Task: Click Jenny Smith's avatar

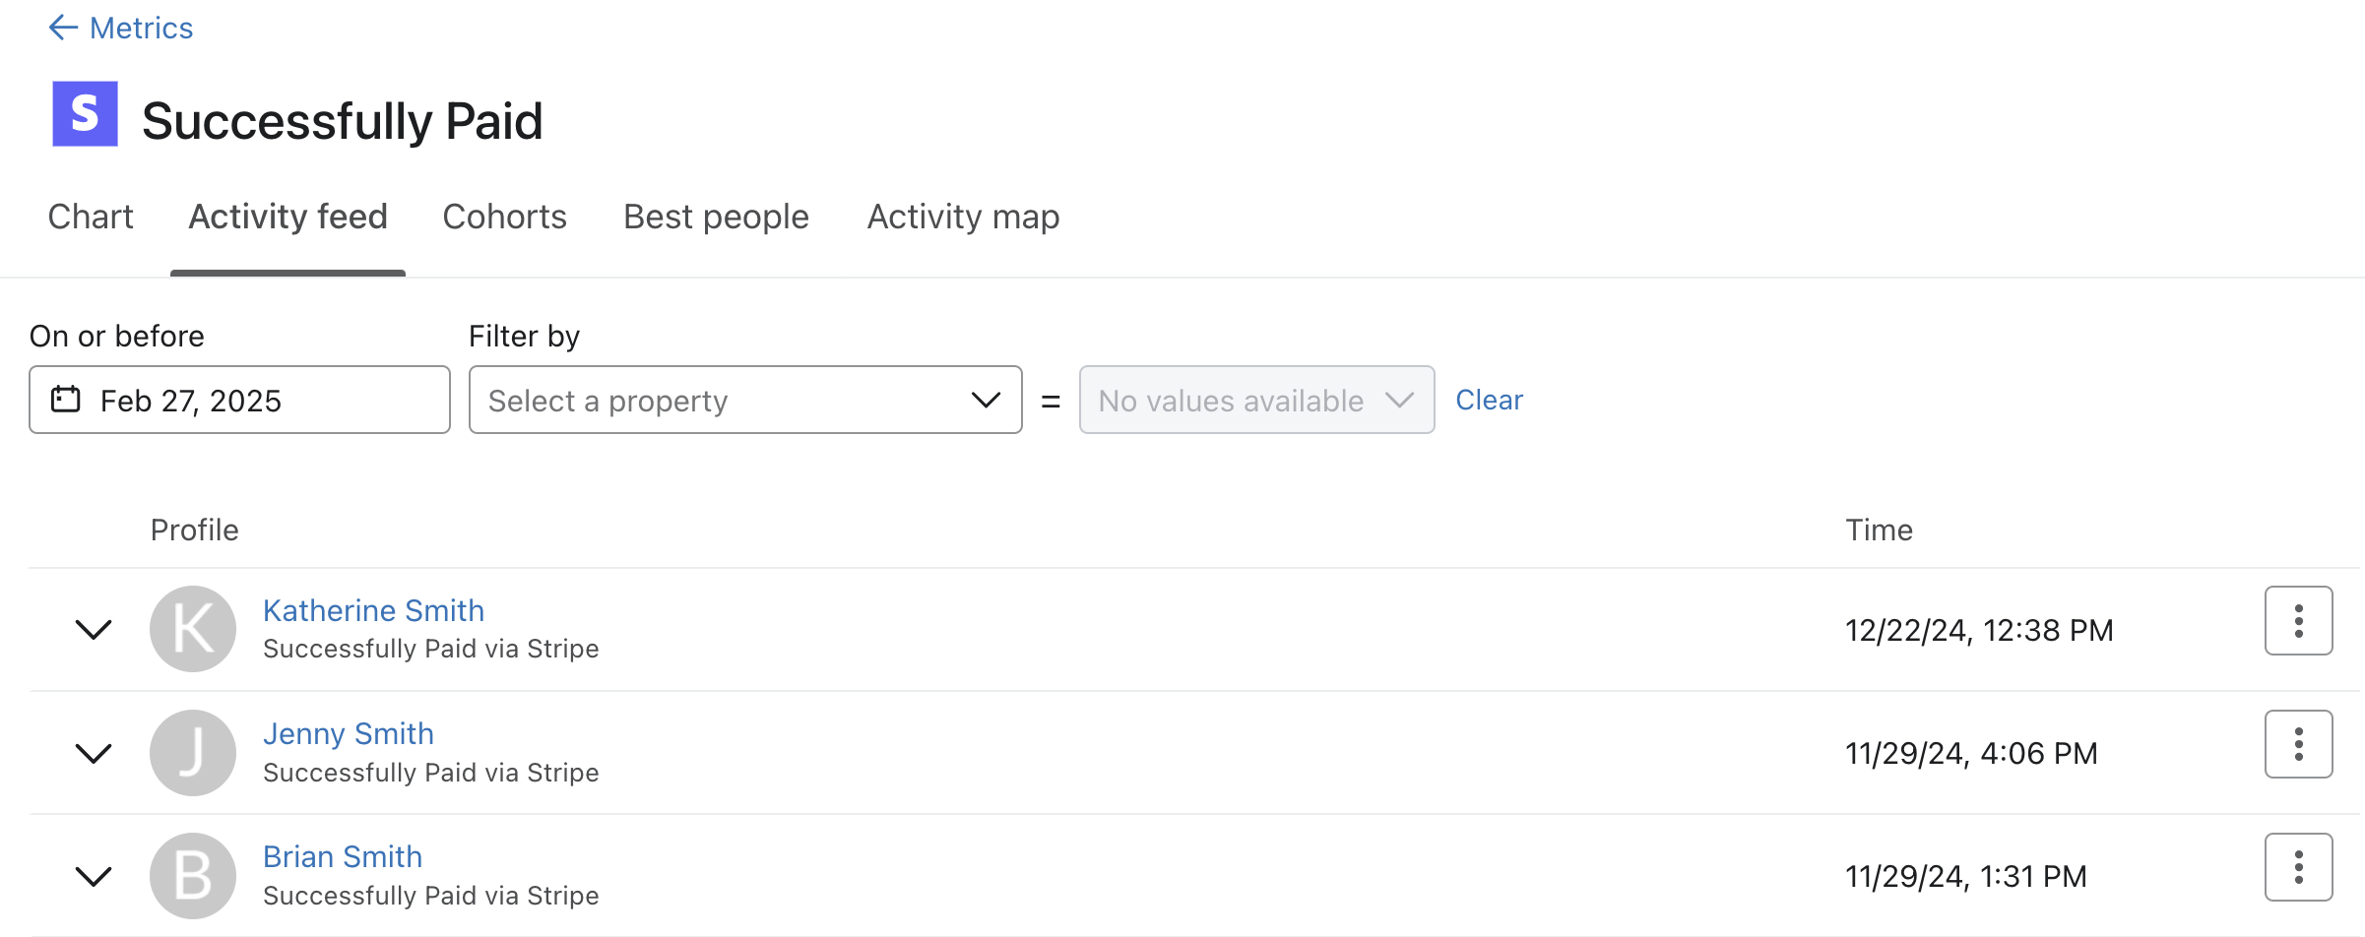Action: [x=193, y=752]
